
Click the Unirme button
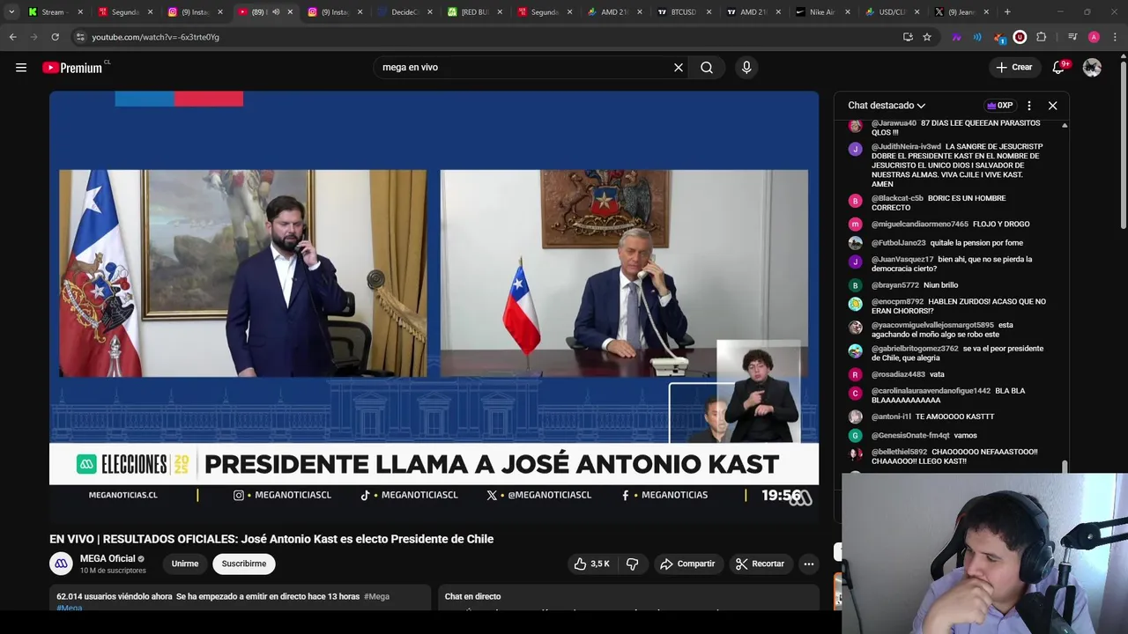pos(185,564)
